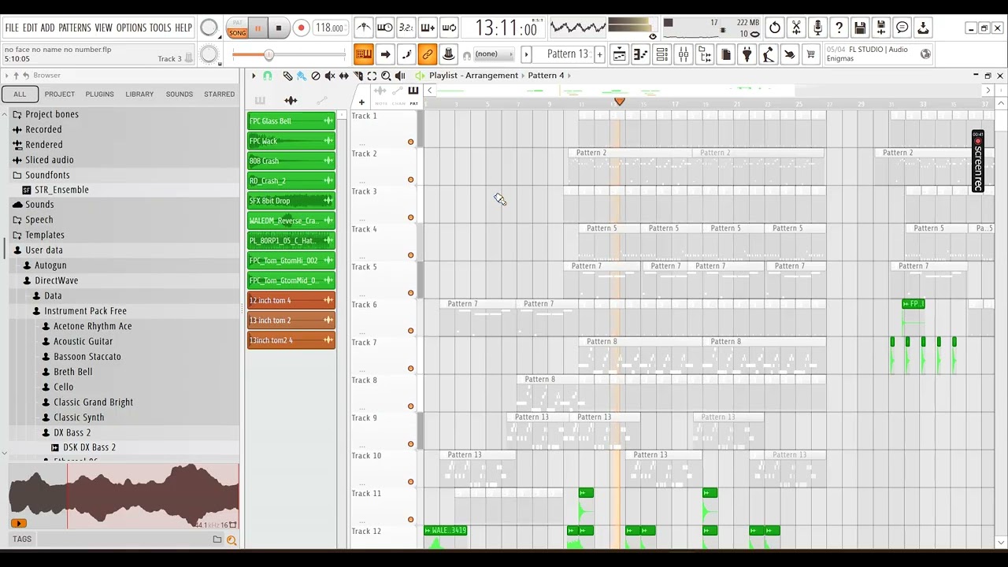Screen dimensions: 1008x567
Task: Open the shopping cart content library icon
Action: [x=810, y=54]
